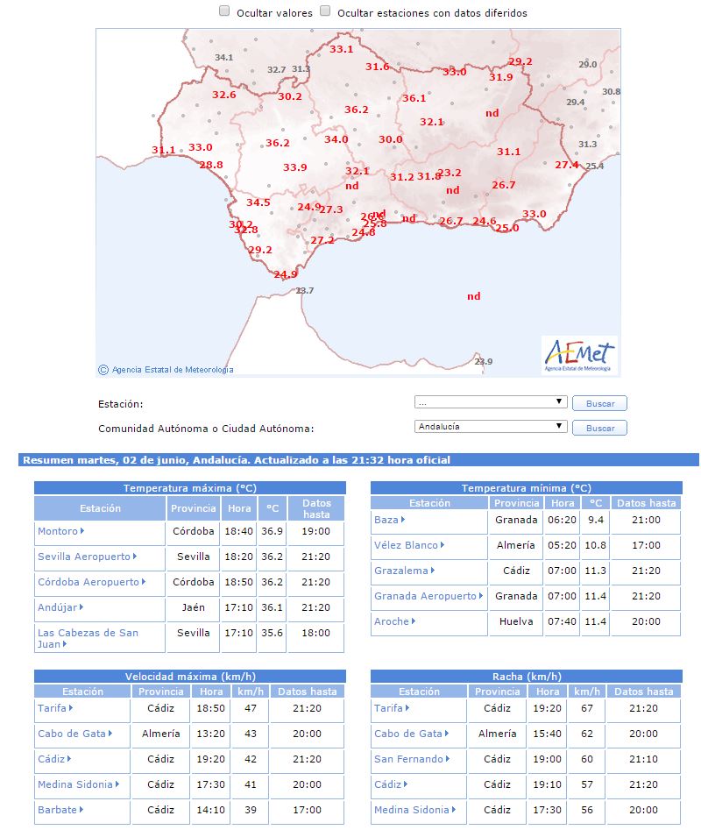Open the Estación dropdown list
Screen dimensions: 701x837
490,402
